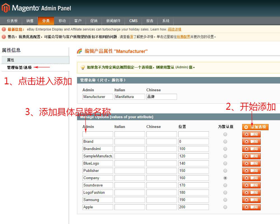
Task: Choose Apple as default option
Action: 225,207
